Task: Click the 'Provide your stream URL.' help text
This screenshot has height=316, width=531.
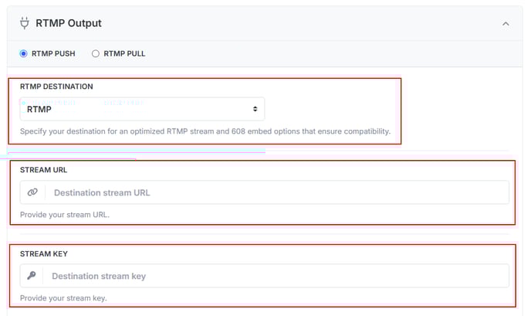Action: pos(65,215)
